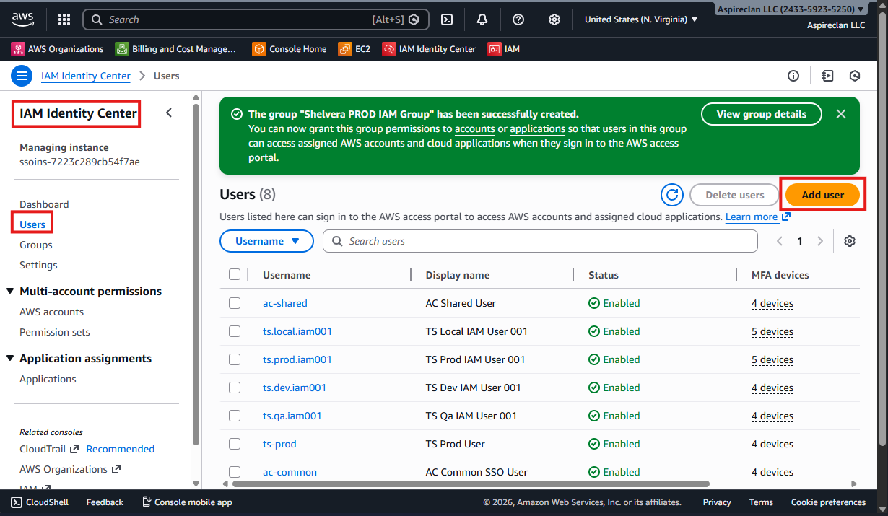Open Console mobile app footer link

(187, 502)
